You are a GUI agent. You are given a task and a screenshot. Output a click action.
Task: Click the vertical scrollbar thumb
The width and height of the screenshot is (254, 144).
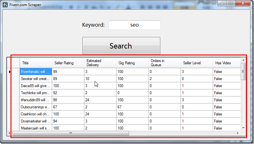243,71
